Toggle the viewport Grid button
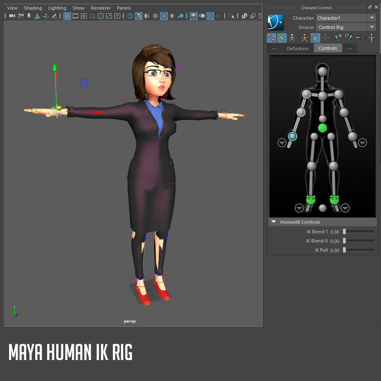381x381 pixels. coord(67,16)
